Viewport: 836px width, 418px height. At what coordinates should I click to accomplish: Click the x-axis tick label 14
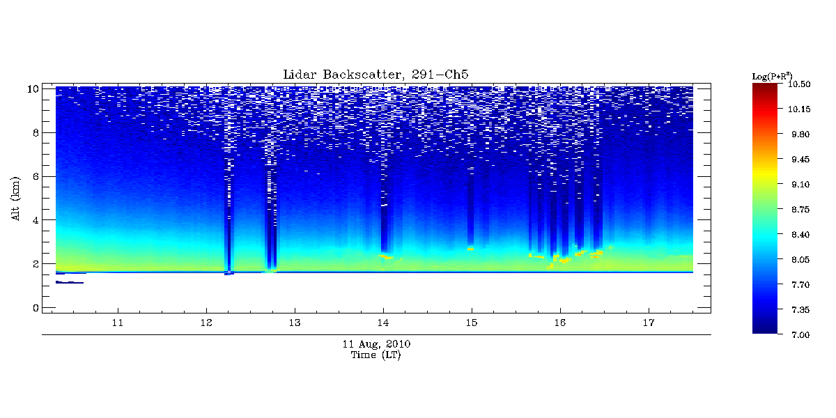pyautogui.click(x=383, y=323)
